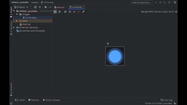Click images breadcrumb
187x105 pixels.
(x=35, y=2)
